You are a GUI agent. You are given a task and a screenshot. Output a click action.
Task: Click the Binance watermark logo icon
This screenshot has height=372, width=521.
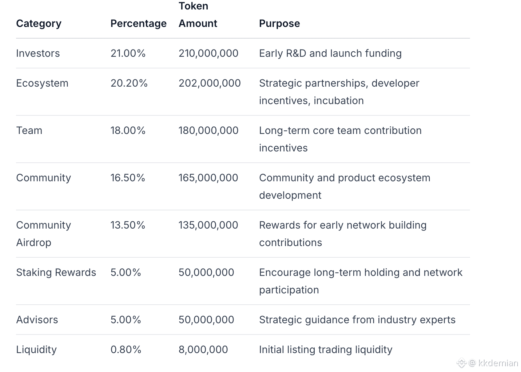462,363
